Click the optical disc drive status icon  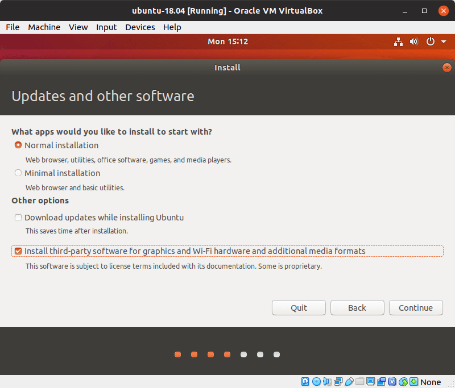coord(316,382)
